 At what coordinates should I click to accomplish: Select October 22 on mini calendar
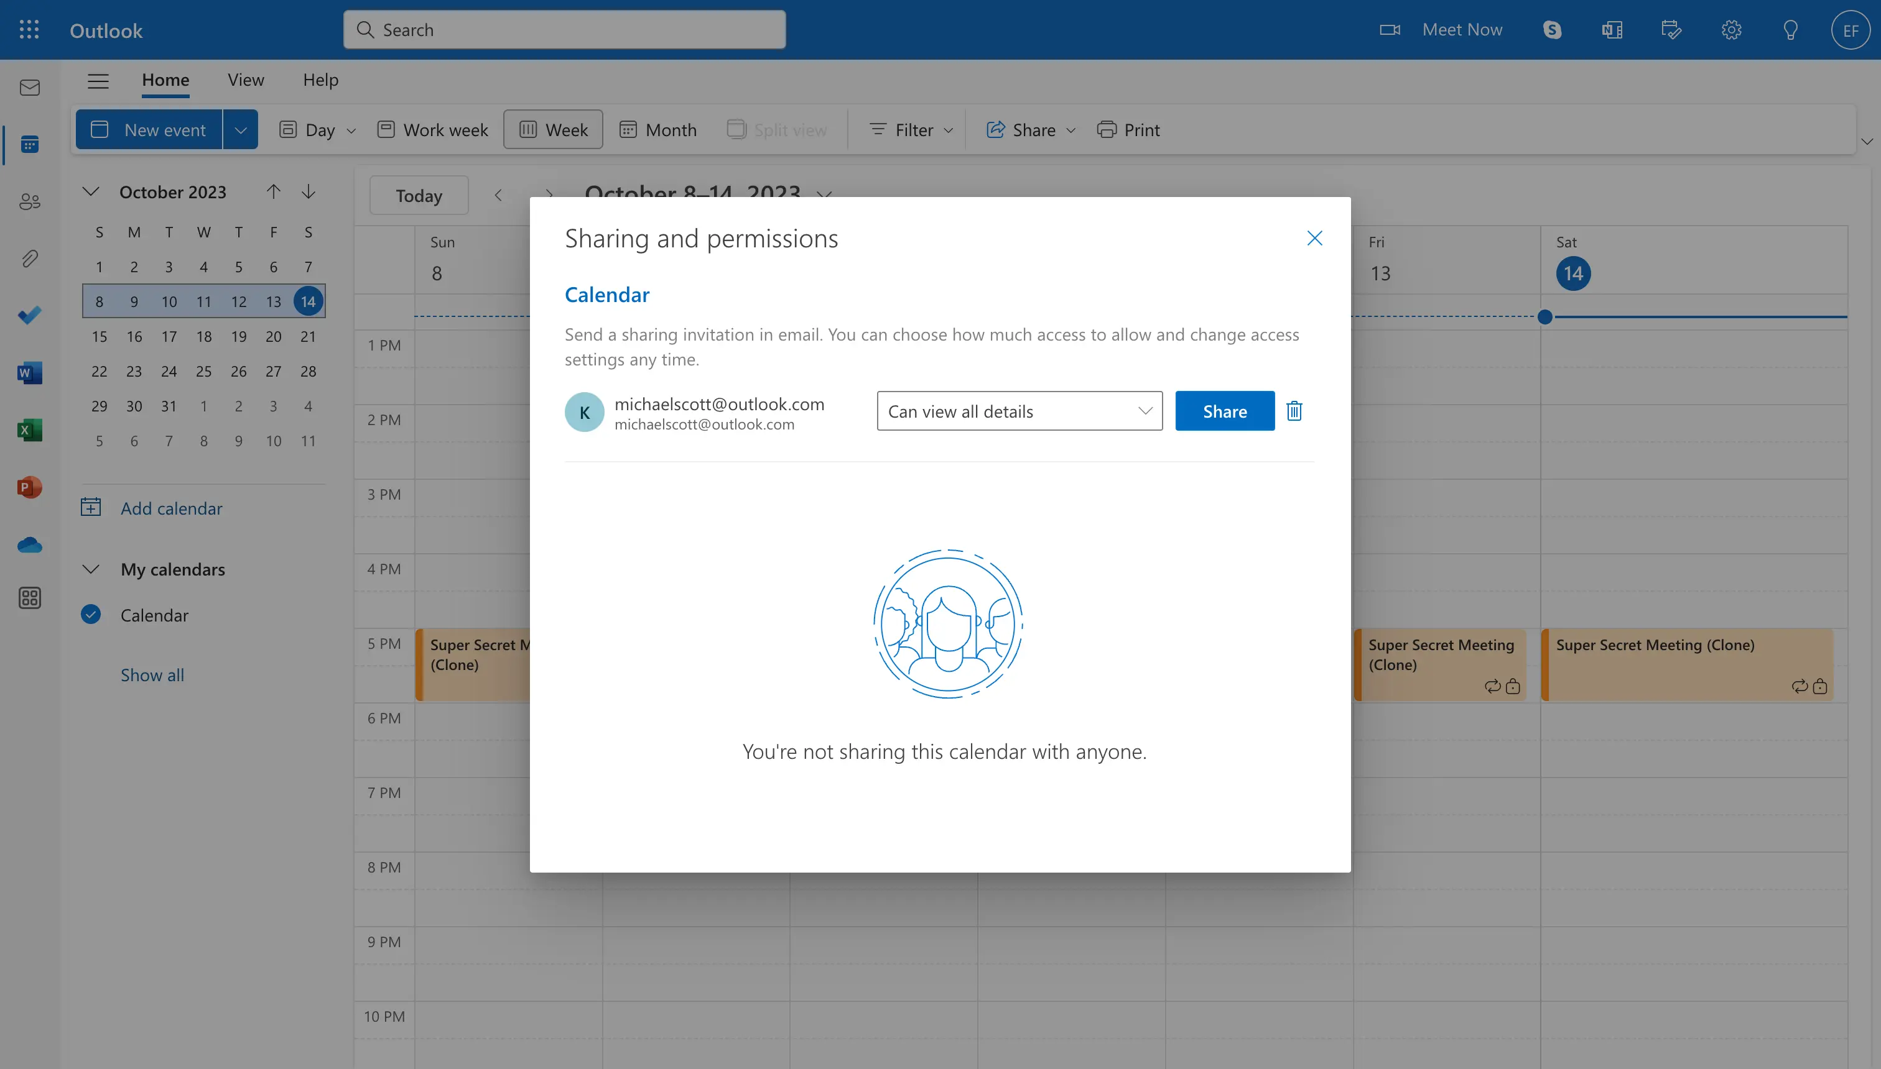point(98,370)
